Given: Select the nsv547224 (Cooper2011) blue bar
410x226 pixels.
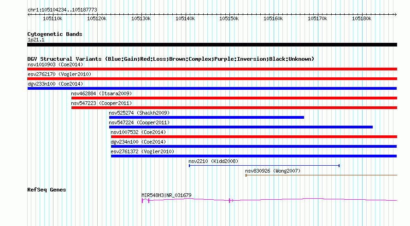Looking at the screenshot, I should pos(241,127).
